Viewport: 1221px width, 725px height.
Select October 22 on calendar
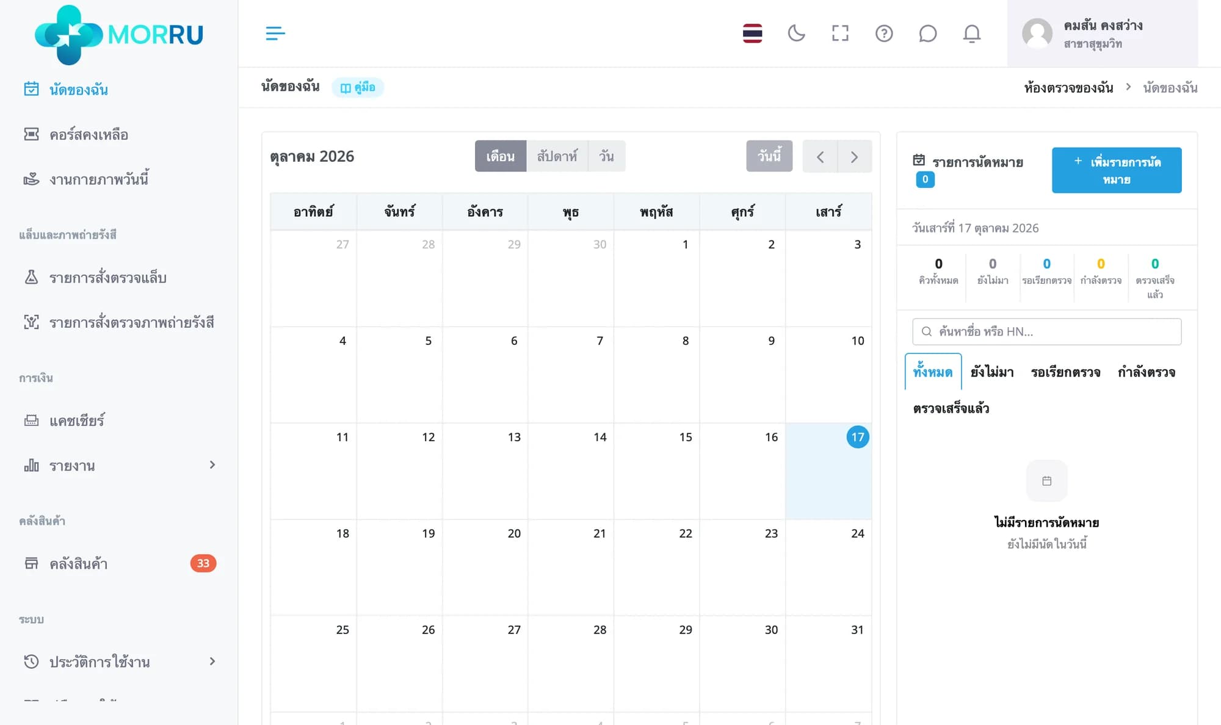[657, 568]
